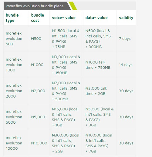Click moreflex evolution 1000 bundle name
Screen dimensions: 152x157
(14, 65)
